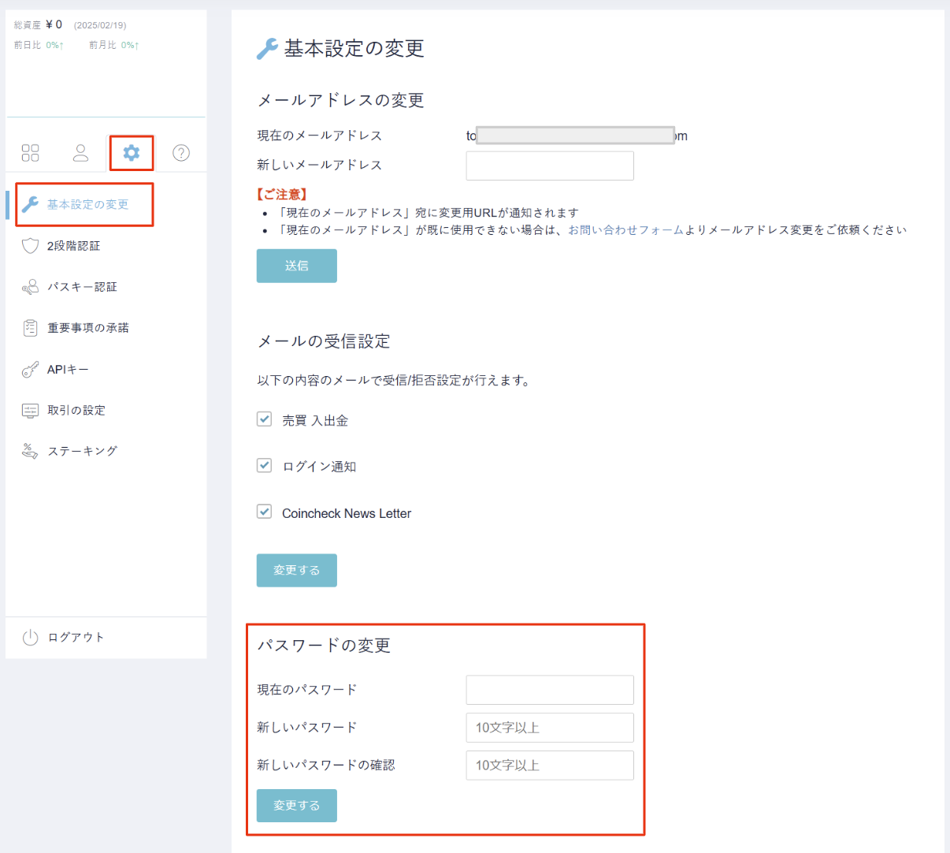Disable the Coincheck News Letter checkbox

265,512
